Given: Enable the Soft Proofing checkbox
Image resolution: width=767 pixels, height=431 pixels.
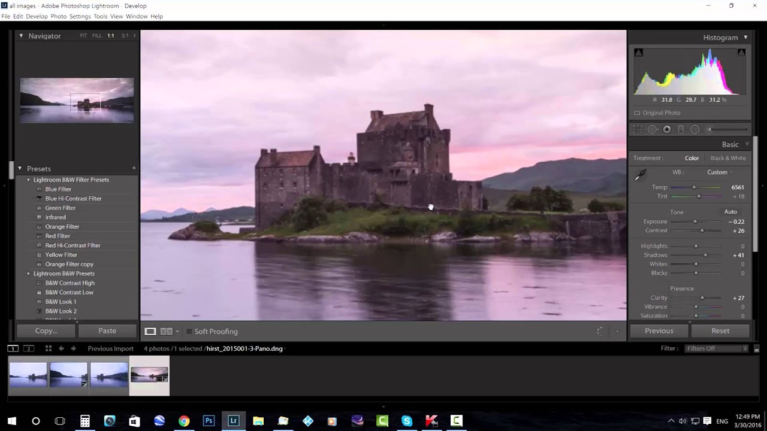Looking at the screenshot, I should click(189, 331).
